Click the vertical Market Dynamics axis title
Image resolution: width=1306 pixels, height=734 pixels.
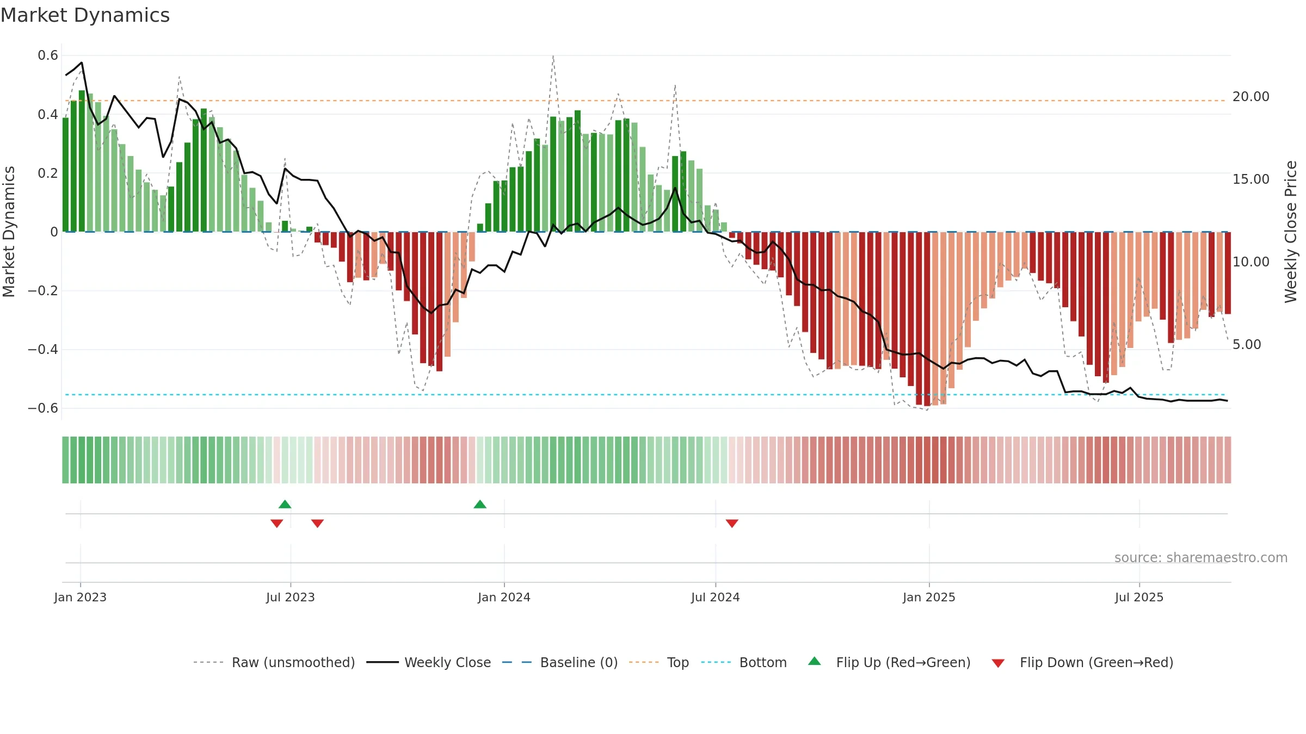click(x=9, y=232)
